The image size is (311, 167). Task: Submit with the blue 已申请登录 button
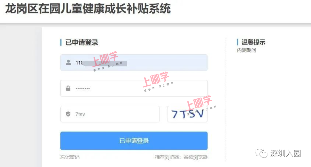(134, 141)
